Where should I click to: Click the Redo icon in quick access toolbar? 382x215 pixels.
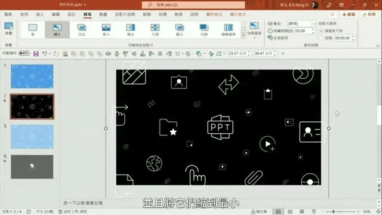pyautogui.click(x=56, y=54)
